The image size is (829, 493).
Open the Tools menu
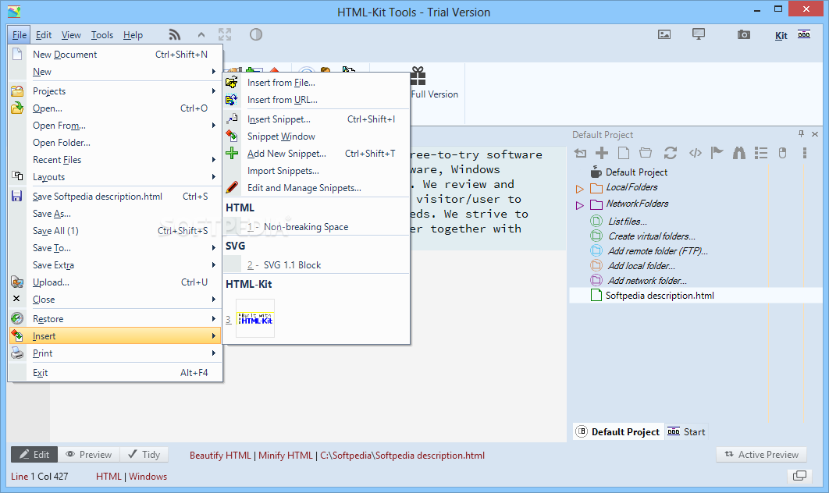coord(102,35)
